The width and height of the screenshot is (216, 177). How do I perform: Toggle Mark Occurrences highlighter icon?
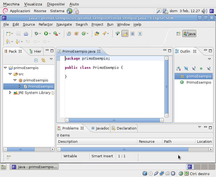[125, 33]
